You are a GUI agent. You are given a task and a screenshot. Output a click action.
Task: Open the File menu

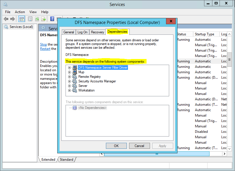(8, 12)
